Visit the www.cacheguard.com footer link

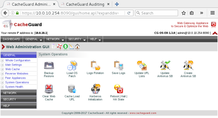(x=143, y=113)
